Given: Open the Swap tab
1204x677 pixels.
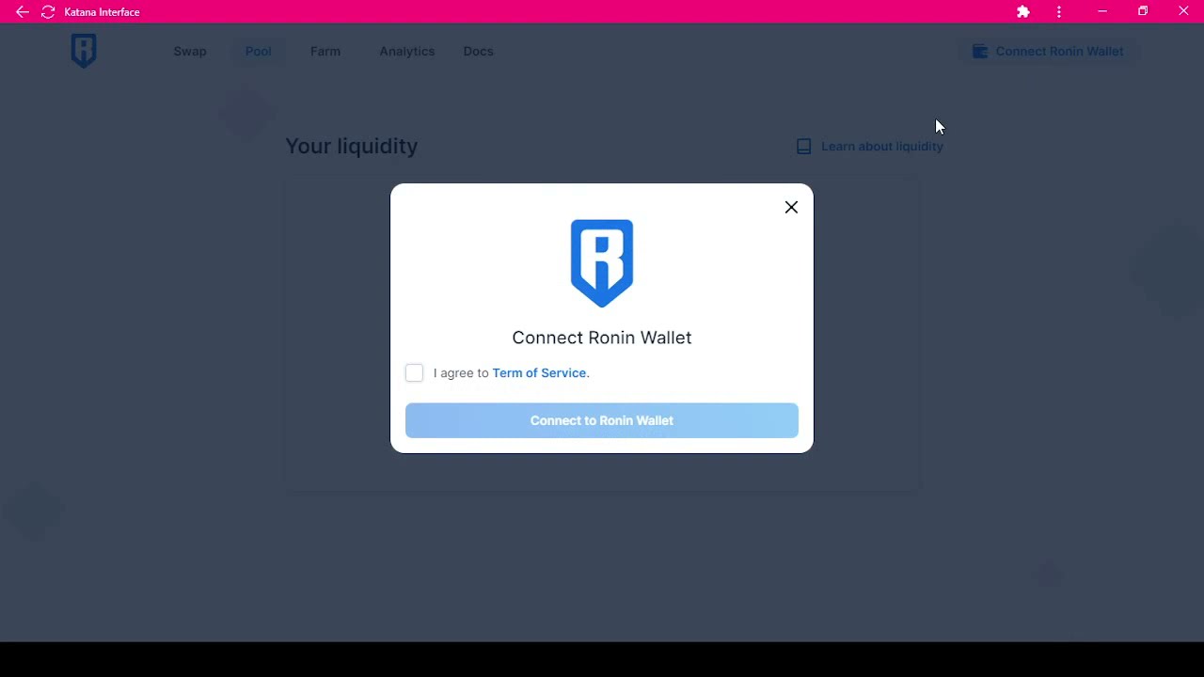Looking at the screenshot, I should point(190,52).
